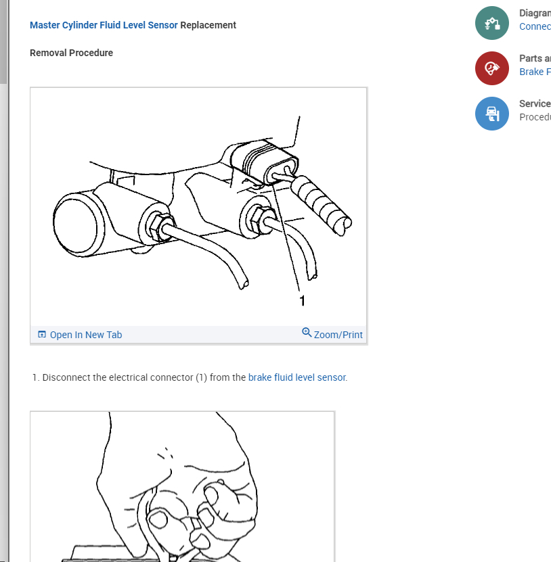
Task: Click the Procedures text under Service
Action: 535,117
